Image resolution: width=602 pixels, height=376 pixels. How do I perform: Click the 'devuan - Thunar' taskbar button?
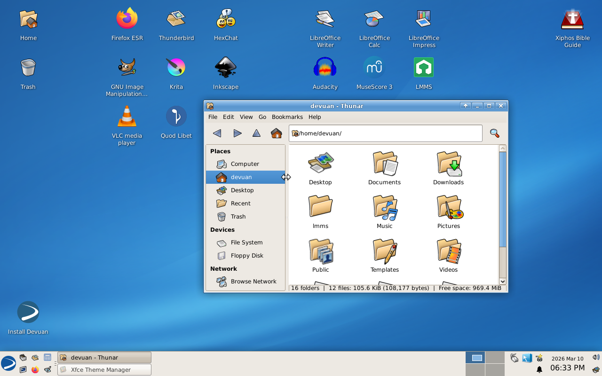pos(104,358)
